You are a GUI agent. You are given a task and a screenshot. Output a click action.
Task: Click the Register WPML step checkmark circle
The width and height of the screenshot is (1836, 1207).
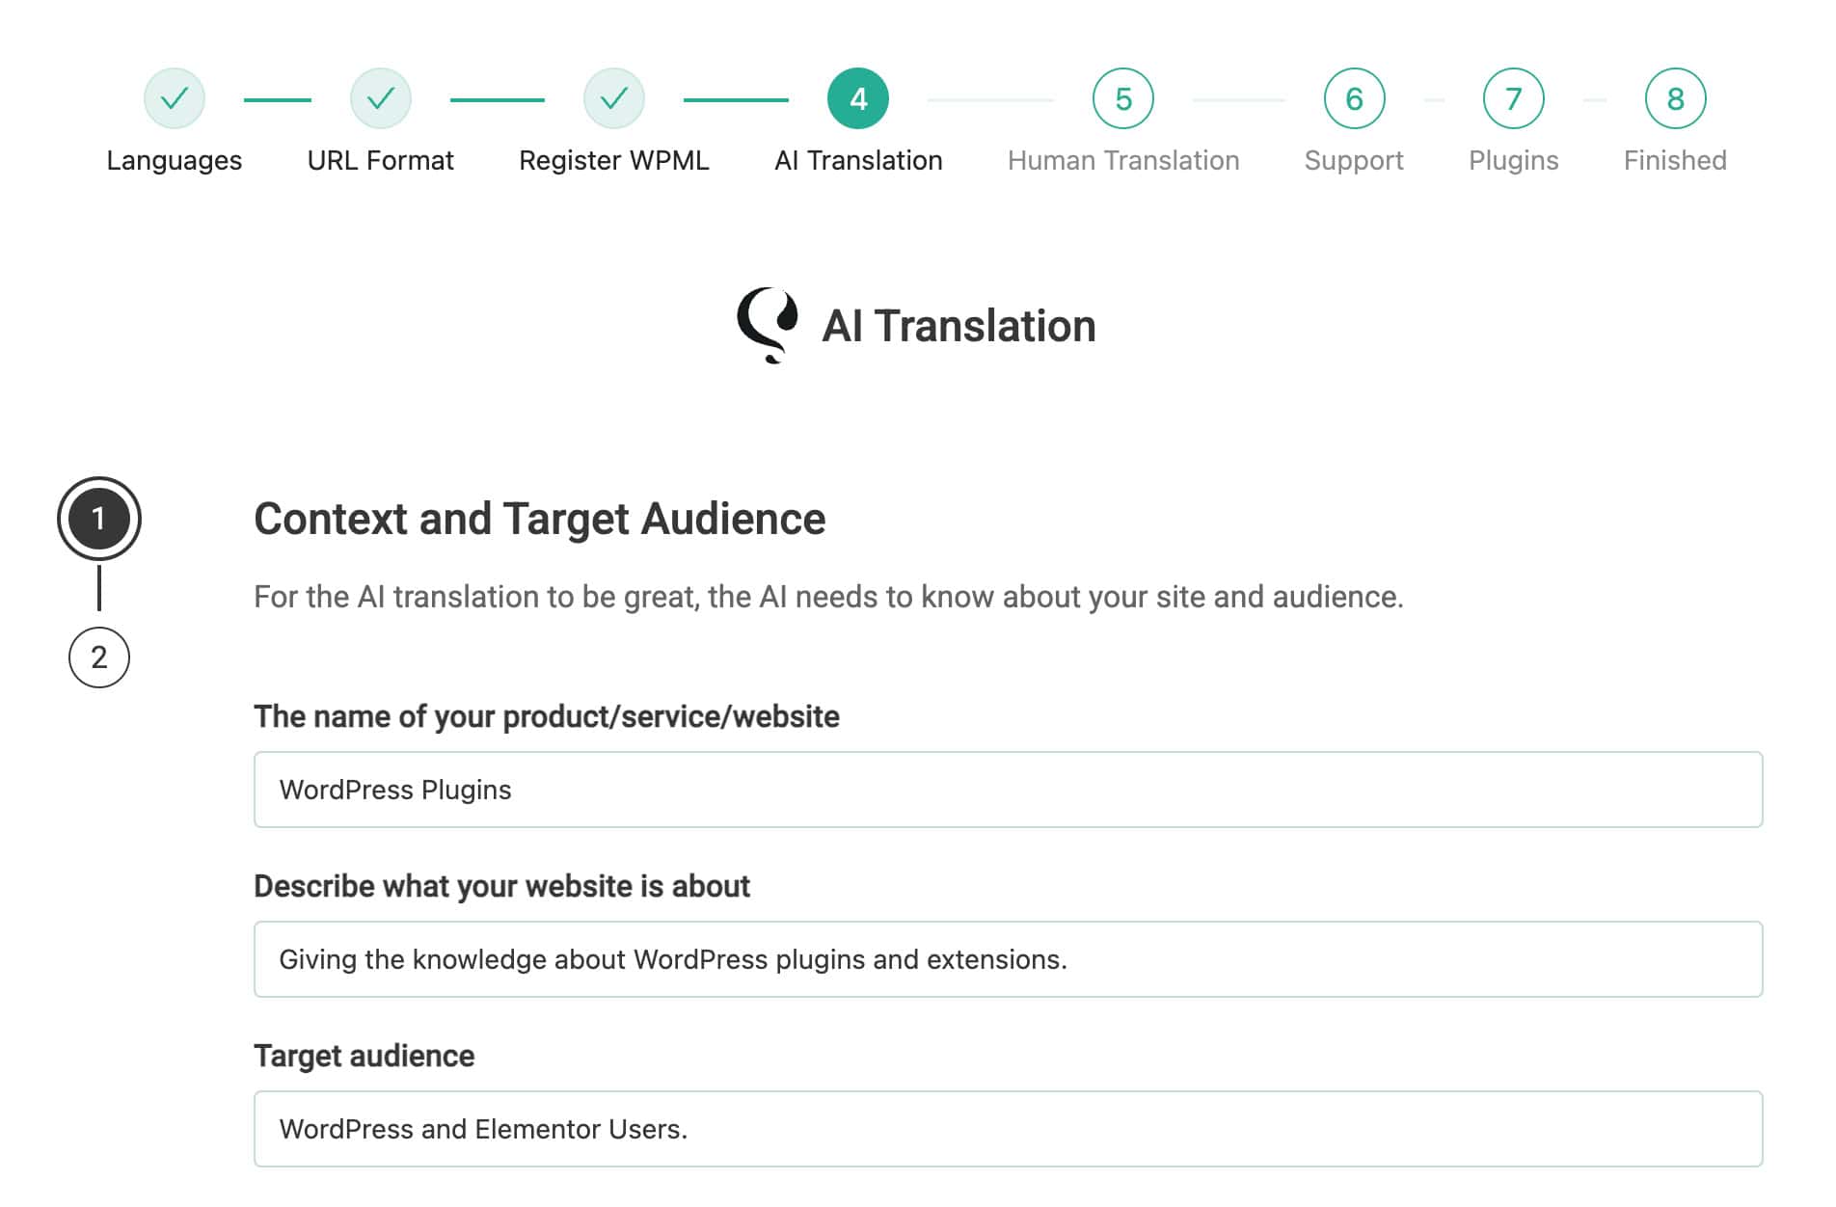click(x=614, y=98)
